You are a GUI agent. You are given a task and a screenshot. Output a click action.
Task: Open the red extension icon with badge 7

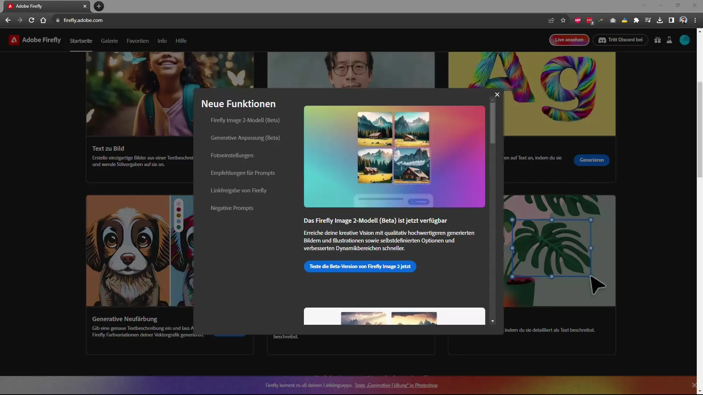coord(589,20)
